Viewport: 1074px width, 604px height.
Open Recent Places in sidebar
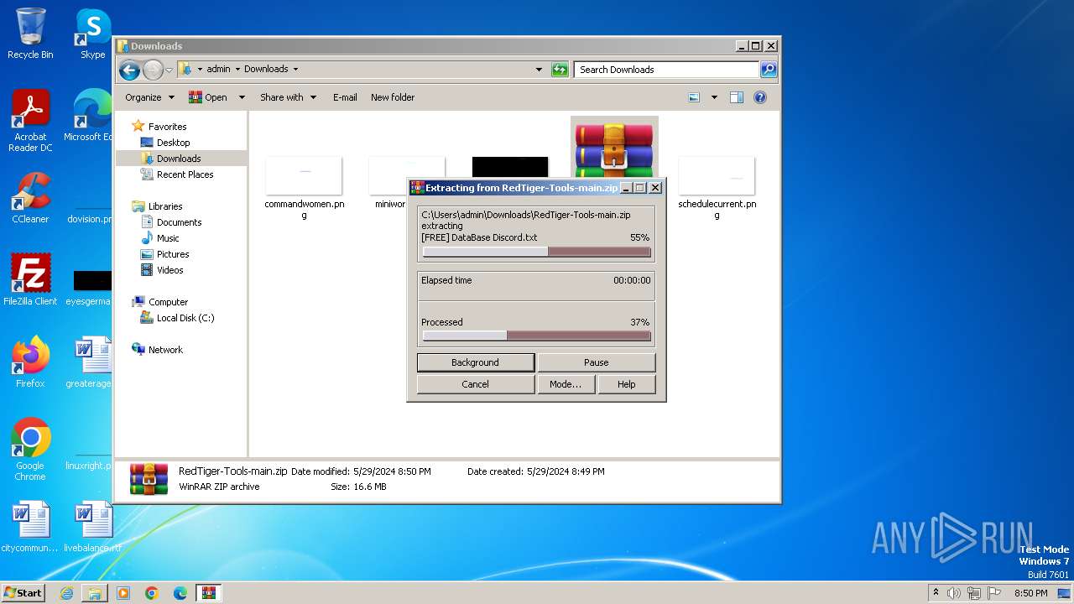tap(185, 174)
